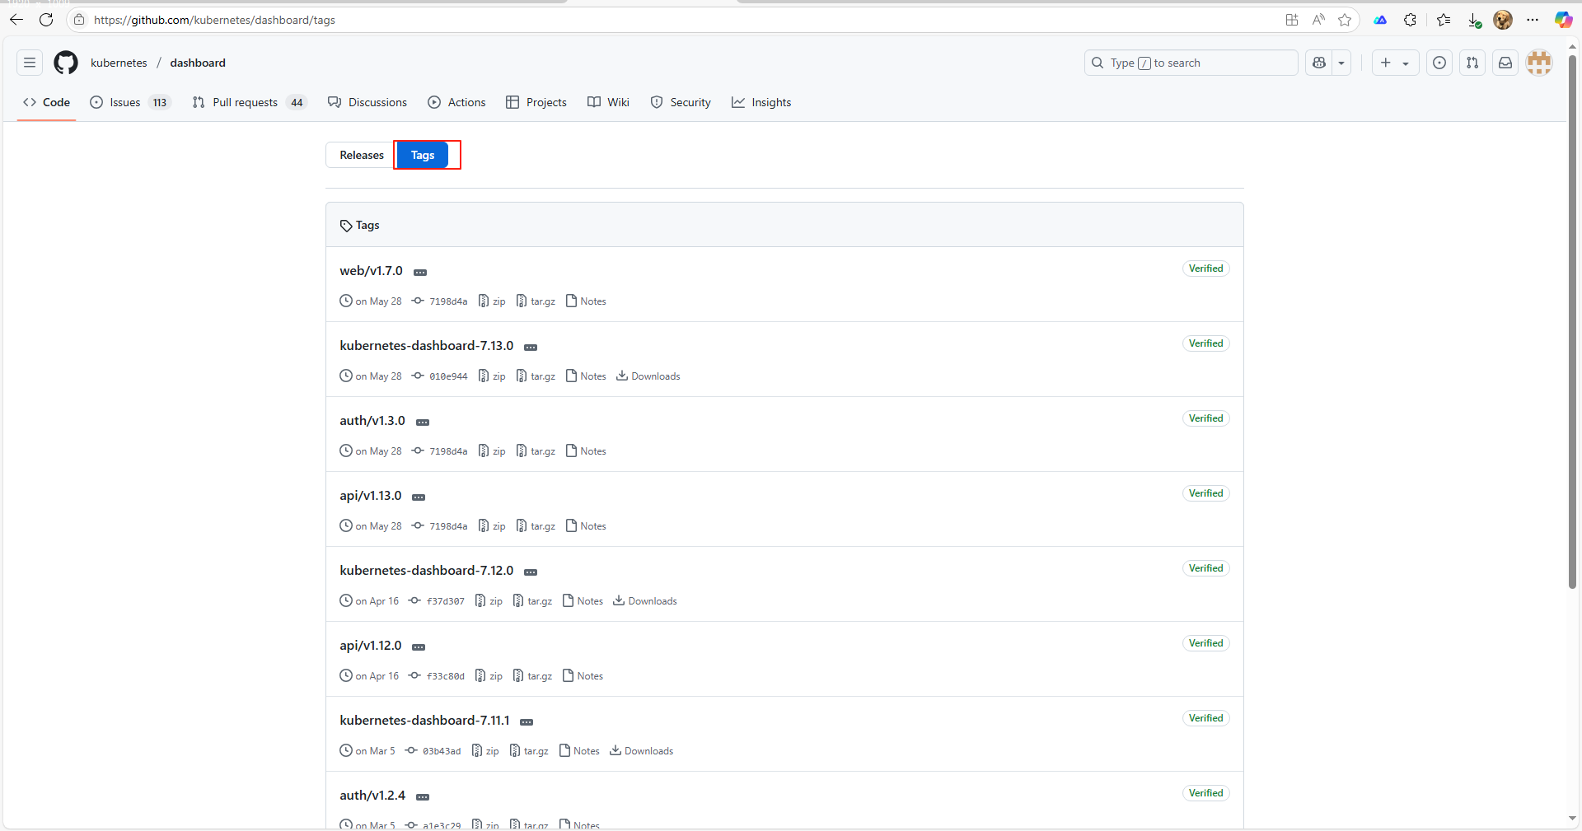
Task: Open GitHub Copilot chat icon
Action: tap(1318, 63)
